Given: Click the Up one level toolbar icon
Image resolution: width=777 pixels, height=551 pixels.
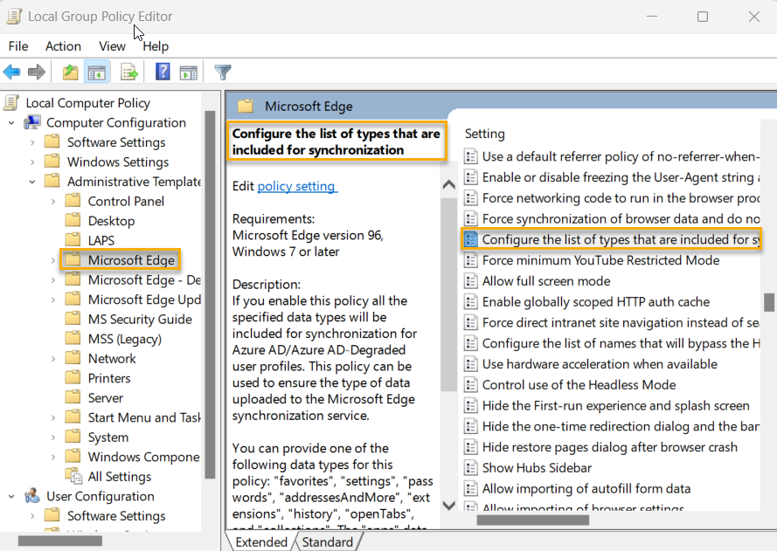Looking at the screenshot, I should coord(68,72).
